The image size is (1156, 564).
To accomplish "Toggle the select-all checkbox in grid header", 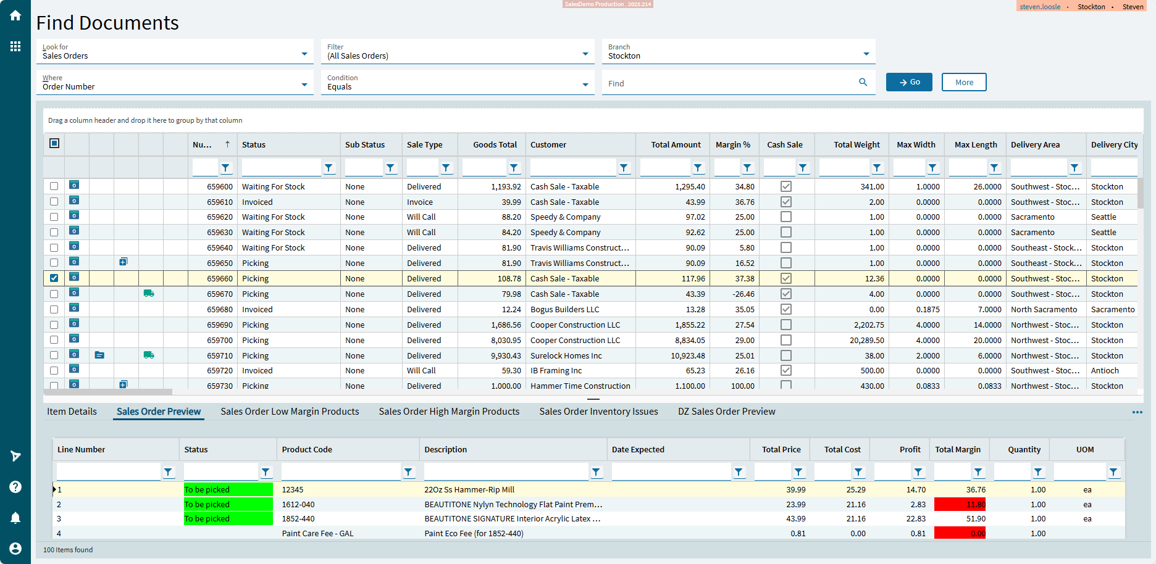I will (54, 144).
